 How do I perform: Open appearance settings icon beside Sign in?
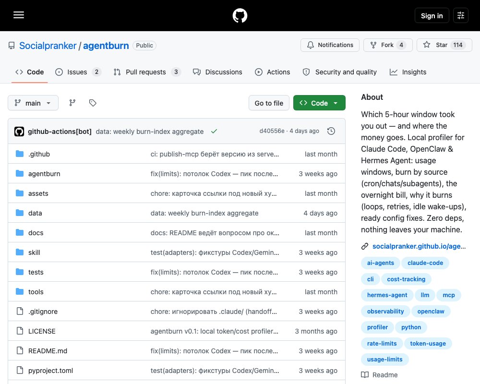[x=460, y=15]
